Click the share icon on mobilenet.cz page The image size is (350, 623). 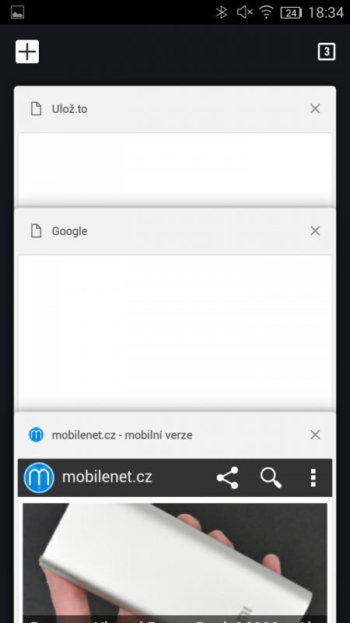227,477
